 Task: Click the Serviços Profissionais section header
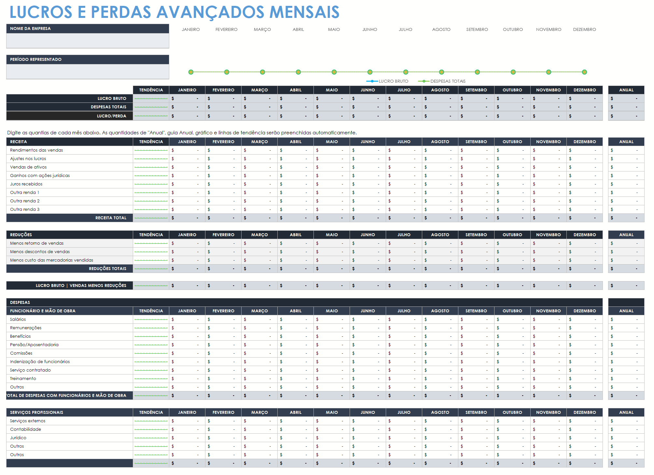pos(70,412)
